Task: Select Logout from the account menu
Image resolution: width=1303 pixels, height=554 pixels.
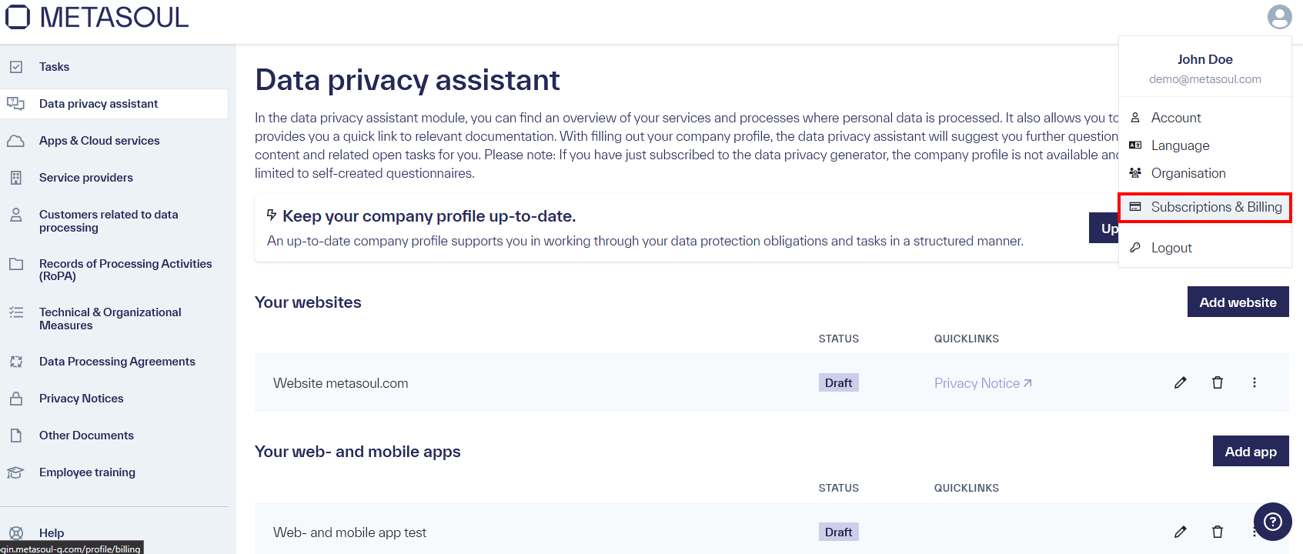Action: pyautogui.click(x=1171, y=247)
